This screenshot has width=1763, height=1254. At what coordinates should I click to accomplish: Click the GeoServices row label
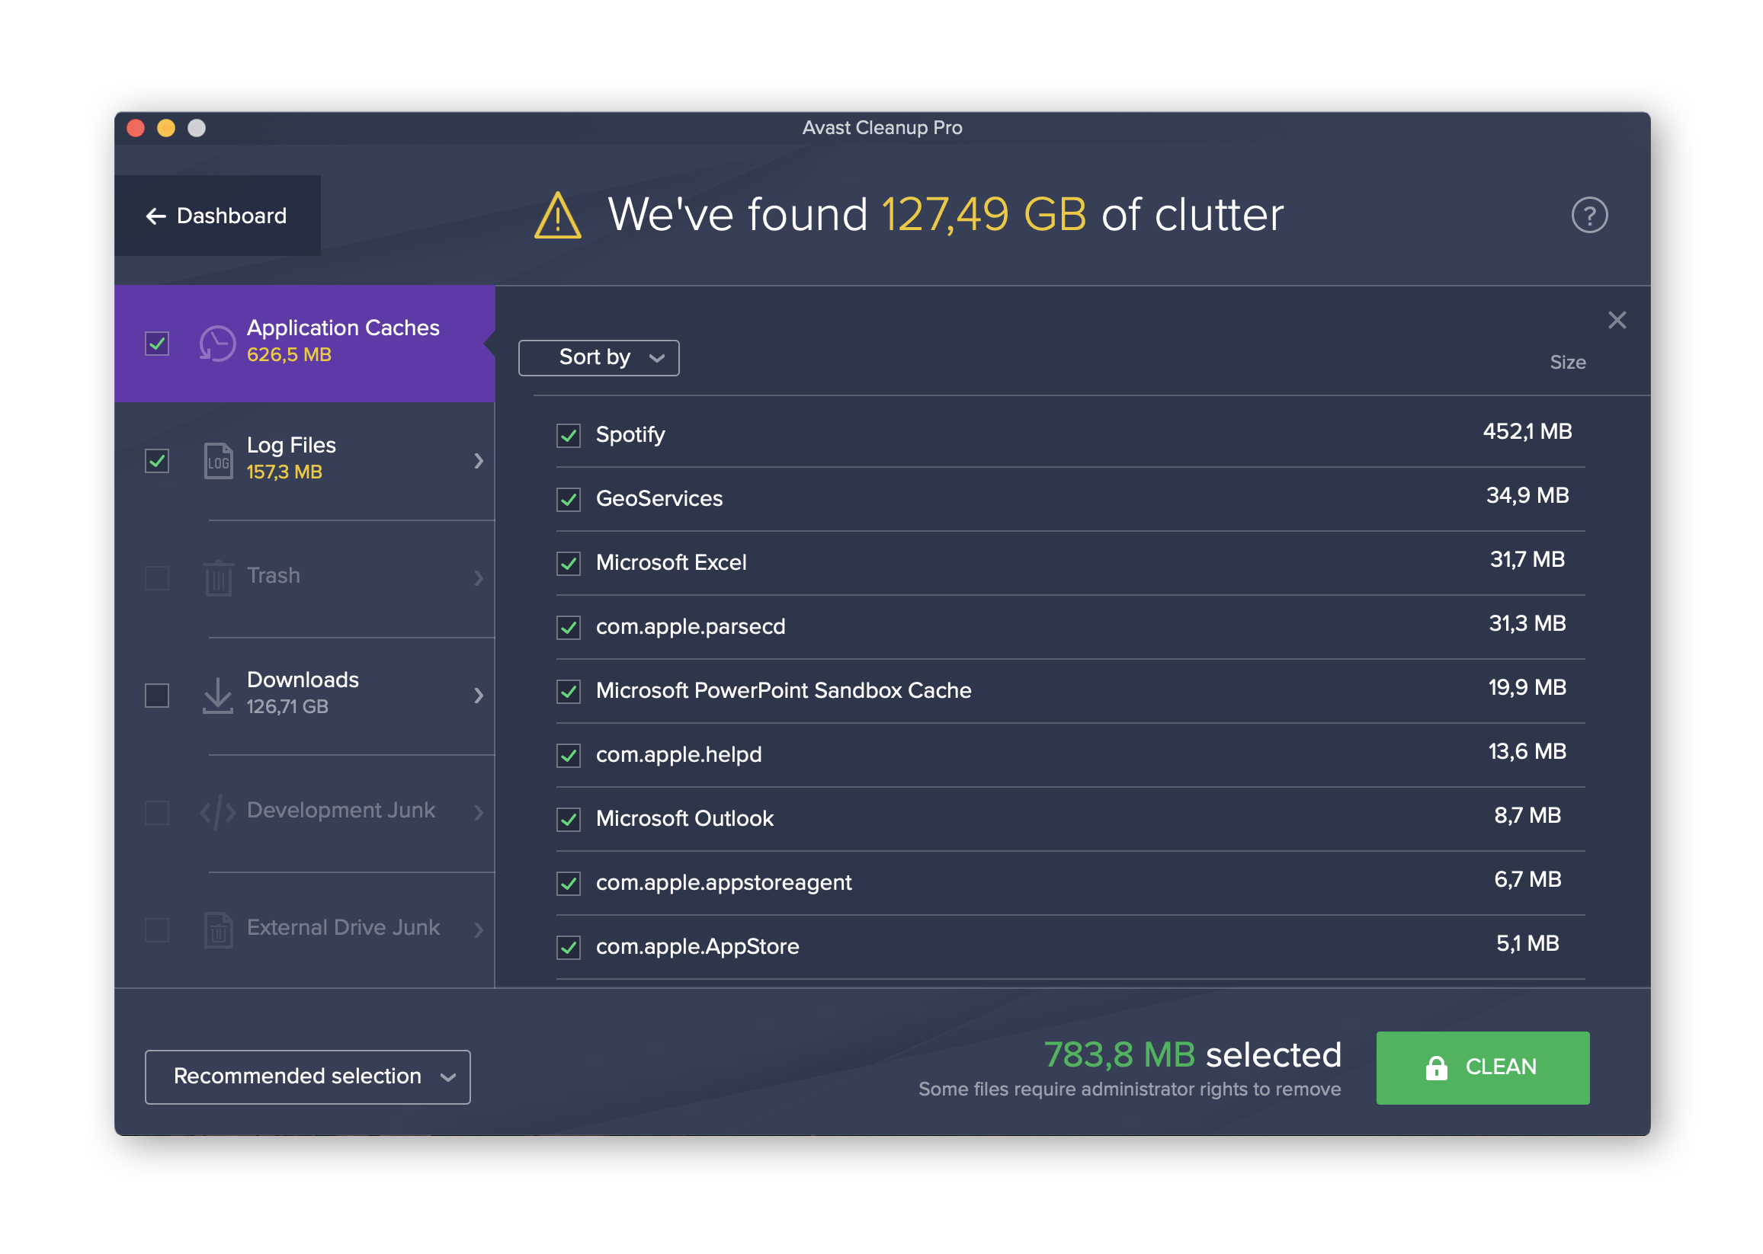659,499
